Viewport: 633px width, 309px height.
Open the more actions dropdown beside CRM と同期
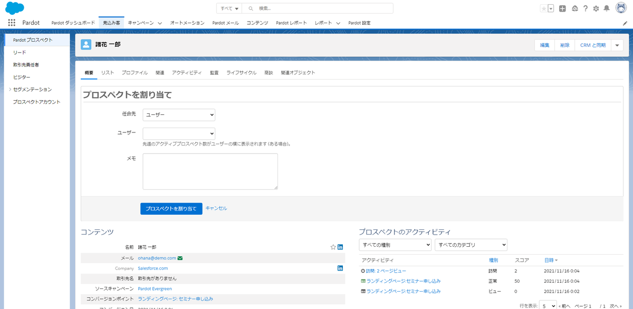[618, 45]
